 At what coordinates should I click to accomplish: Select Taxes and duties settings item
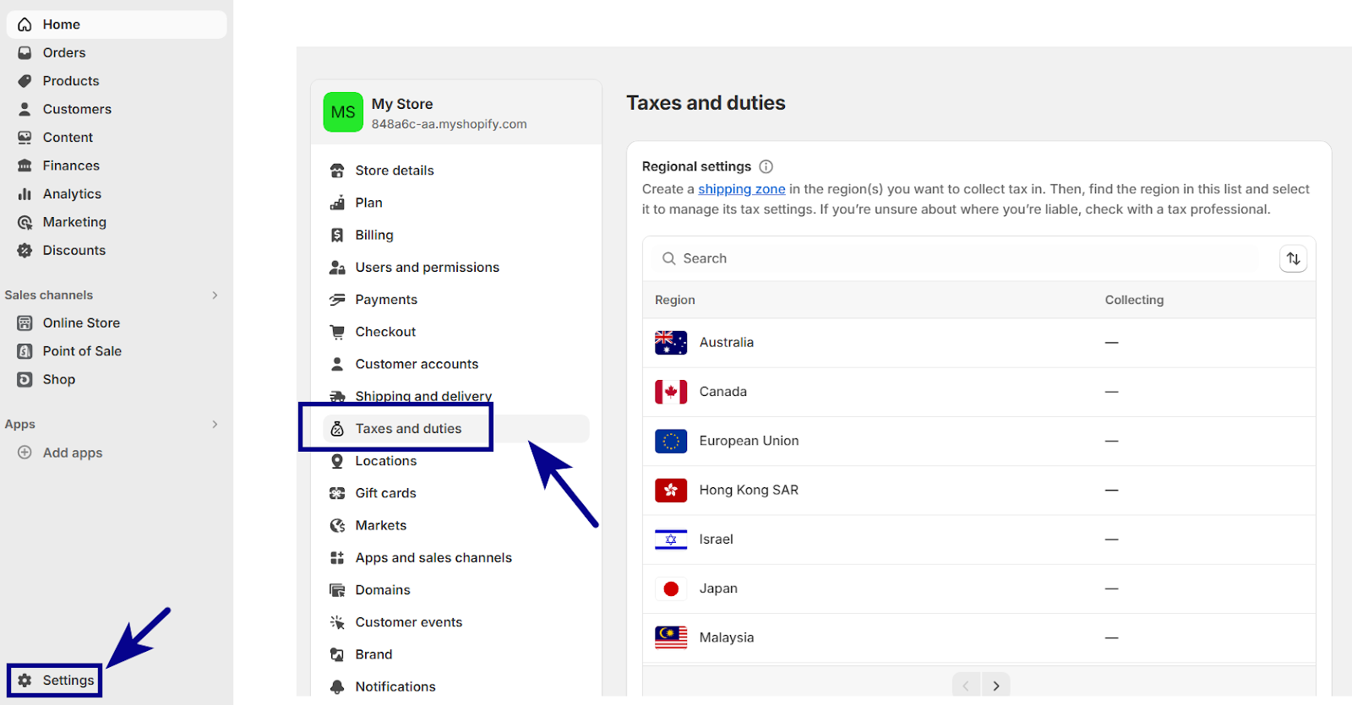[456, 429]
